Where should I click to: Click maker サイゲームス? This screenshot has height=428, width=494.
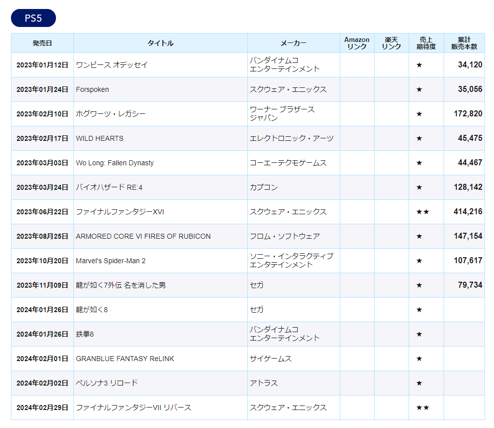pyautogui.click(x=271, y=359)
